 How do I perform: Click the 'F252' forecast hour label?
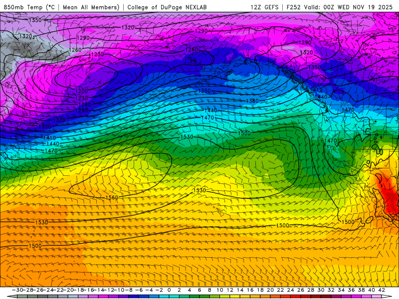293,7
